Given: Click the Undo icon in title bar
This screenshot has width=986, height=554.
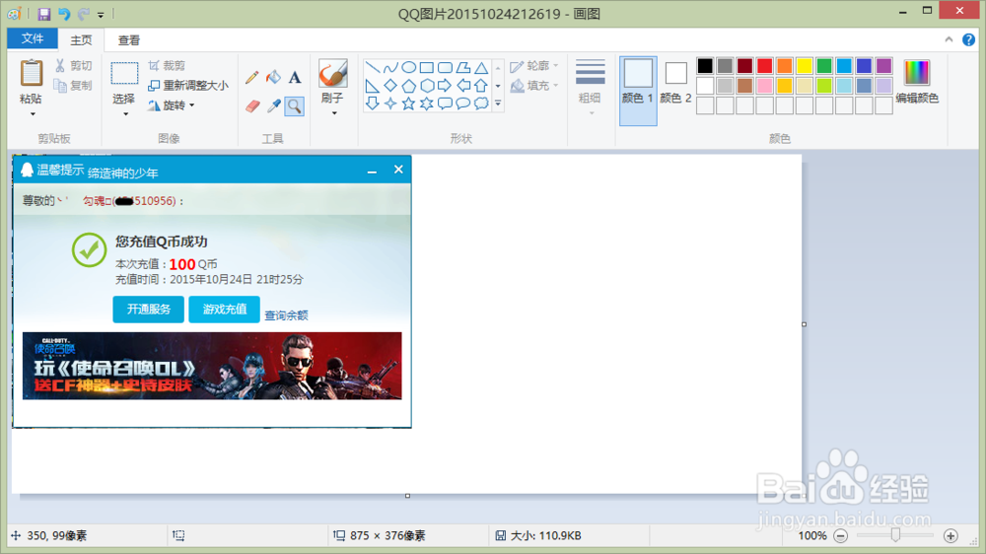Looking at the screenshot, I should [64, 14].
